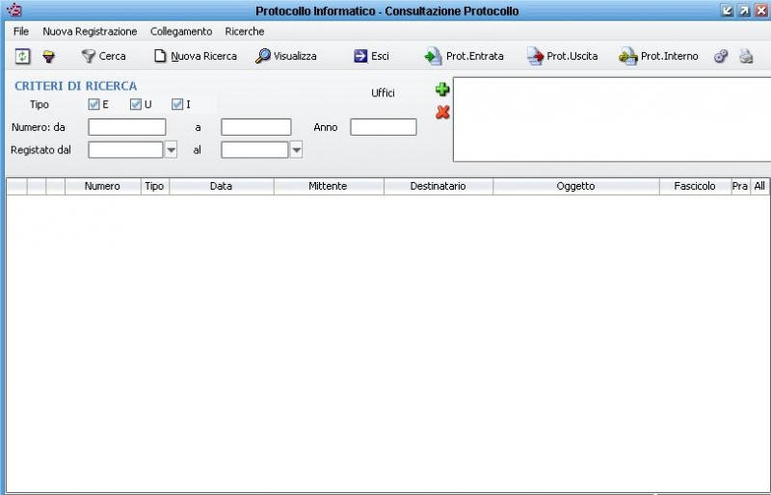Toggle the E type checkbox
Screen dimensions: 771x495
(x=93, y=104)
